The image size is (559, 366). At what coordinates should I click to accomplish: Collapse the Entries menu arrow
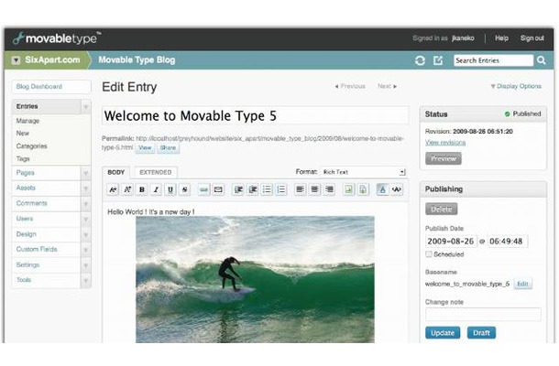coord(85,106)
